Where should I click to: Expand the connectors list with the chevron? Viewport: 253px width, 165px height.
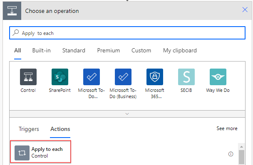[x=127, y=114]
